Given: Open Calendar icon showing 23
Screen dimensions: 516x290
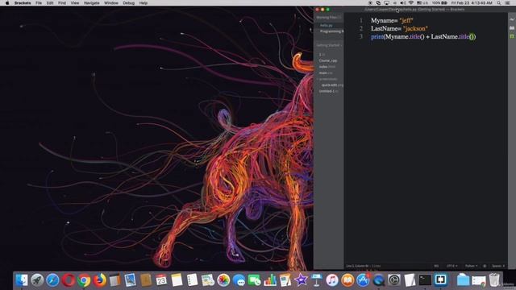Looking at the screenshot, I should point(161,280).
